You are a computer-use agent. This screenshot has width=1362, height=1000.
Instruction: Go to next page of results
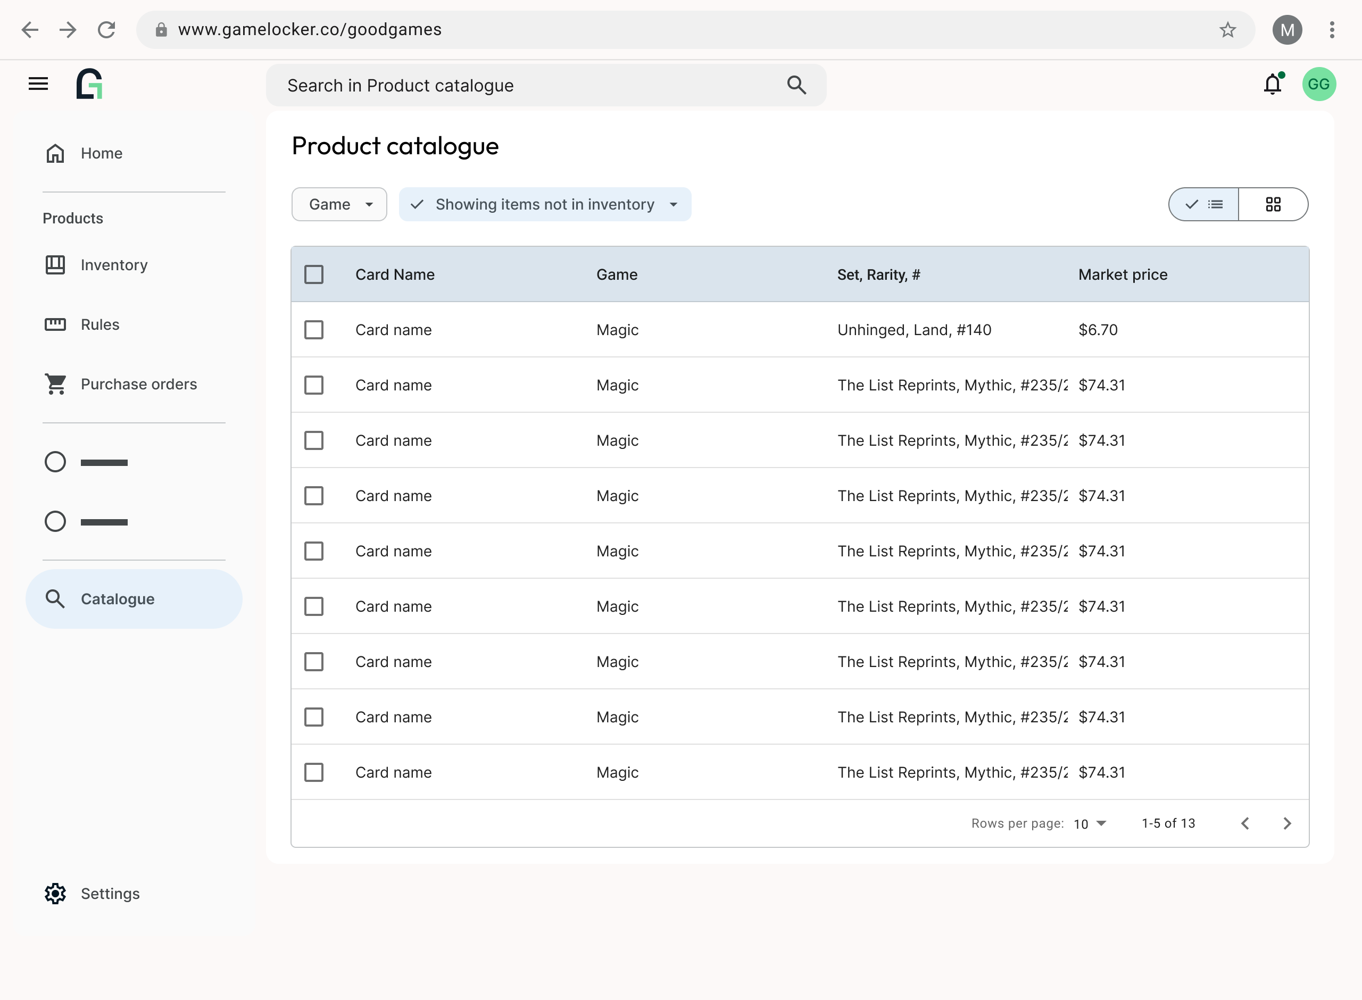tap(1287, 823)
